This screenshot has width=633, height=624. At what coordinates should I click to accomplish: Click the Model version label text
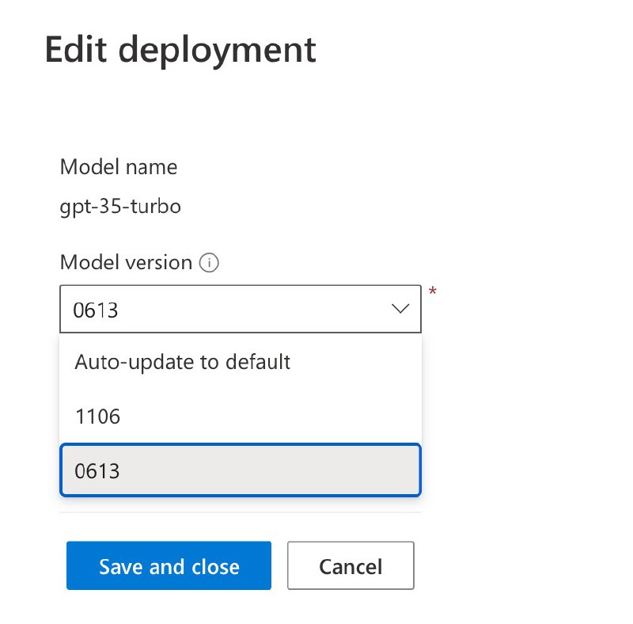(126, 262)
